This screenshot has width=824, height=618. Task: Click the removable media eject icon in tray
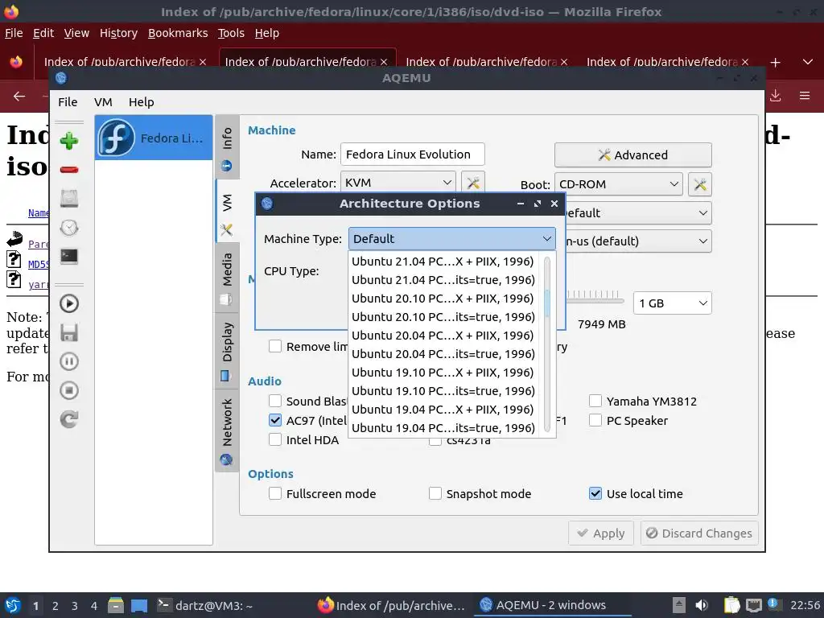click(679, 605)
